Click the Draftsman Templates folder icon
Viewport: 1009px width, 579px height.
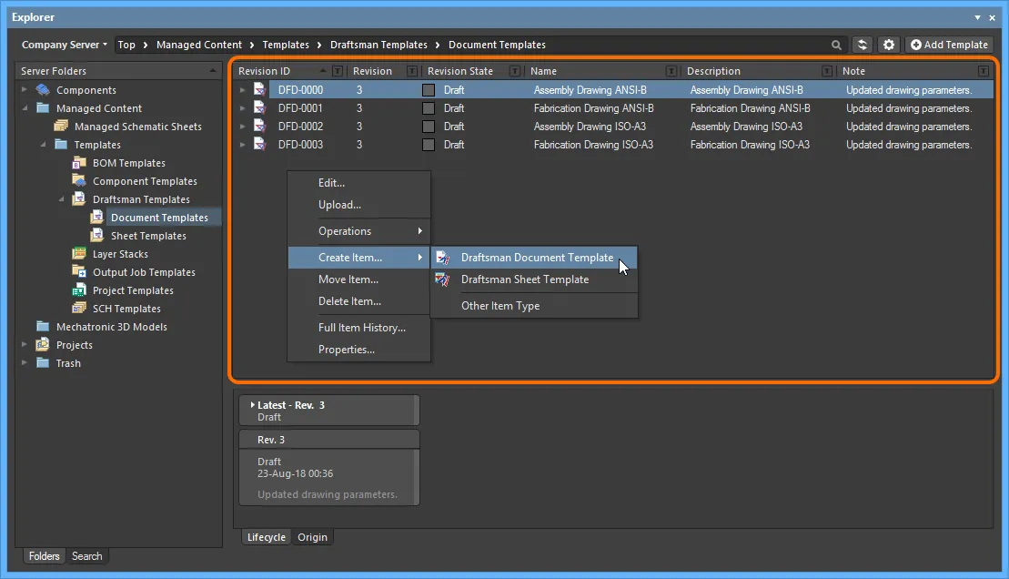79,199
